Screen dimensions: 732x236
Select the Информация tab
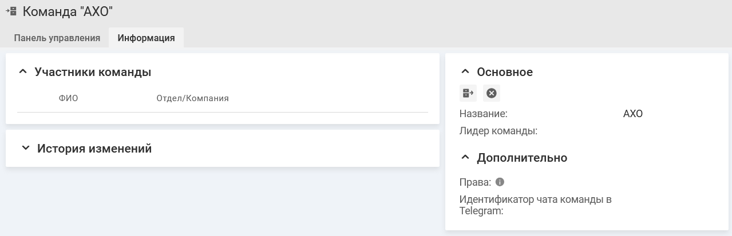(x=146, y=38)
